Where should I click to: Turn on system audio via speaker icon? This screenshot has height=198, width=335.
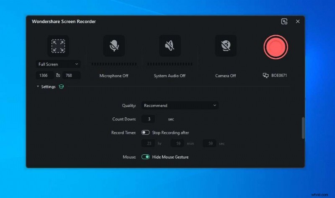(170, 46)
